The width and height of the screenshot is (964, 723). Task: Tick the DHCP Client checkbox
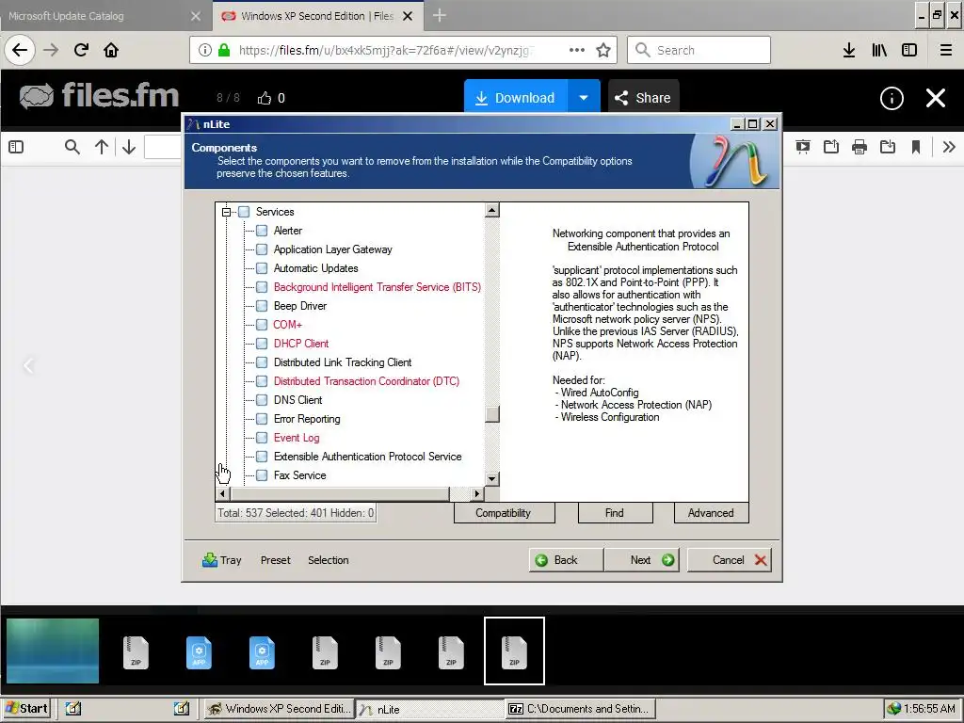click(x=262, y=344)
